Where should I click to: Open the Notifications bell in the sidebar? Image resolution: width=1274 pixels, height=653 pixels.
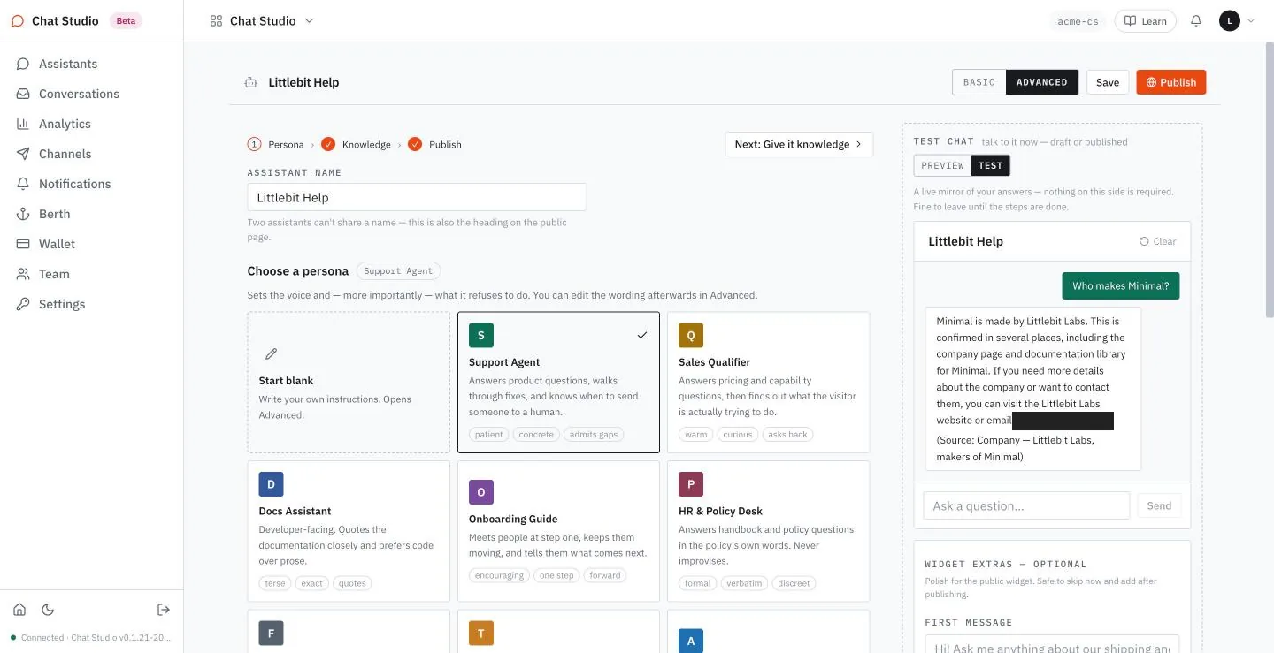[x=23, y=184]
